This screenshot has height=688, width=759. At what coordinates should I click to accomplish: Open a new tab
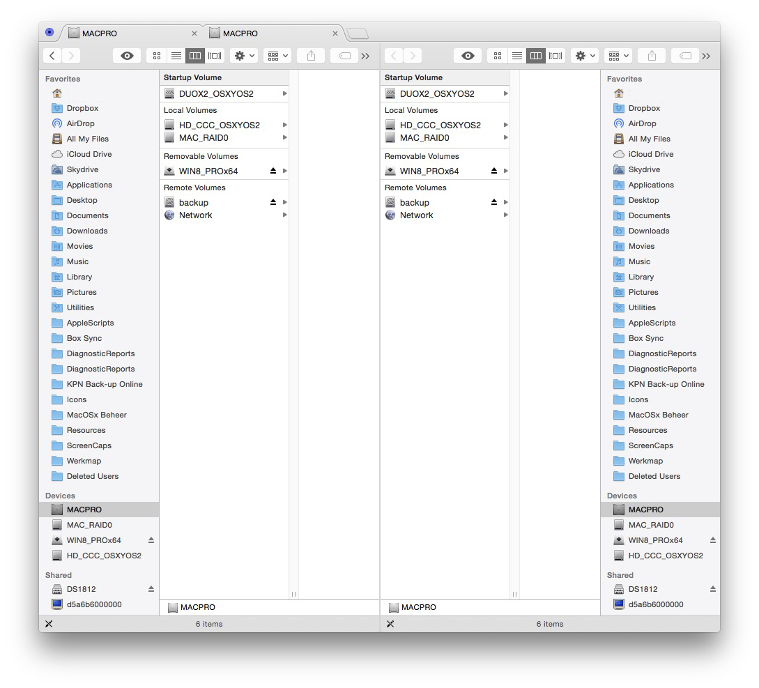click(358, 33)
